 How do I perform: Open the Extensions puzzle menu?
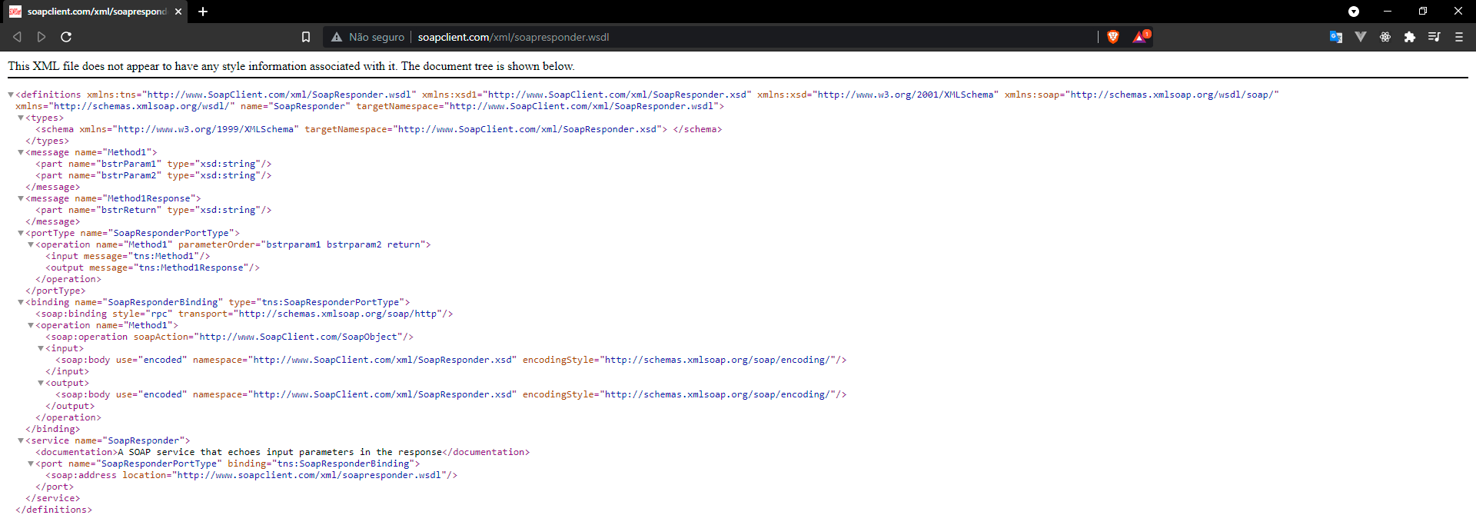(1410, 37)
